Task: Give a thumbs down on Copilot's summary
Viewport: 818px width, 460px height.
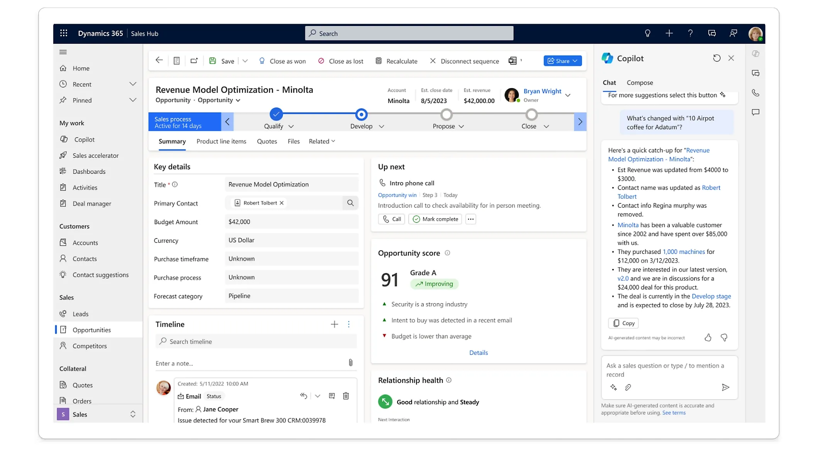Action: pyautogui.click(x=724, y=337)
